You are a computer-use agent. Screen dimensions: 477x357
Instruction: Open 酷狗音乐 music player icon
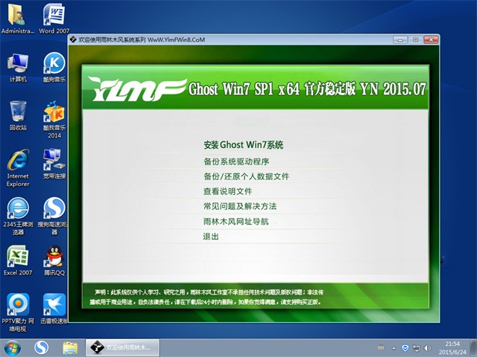[54, 65]
